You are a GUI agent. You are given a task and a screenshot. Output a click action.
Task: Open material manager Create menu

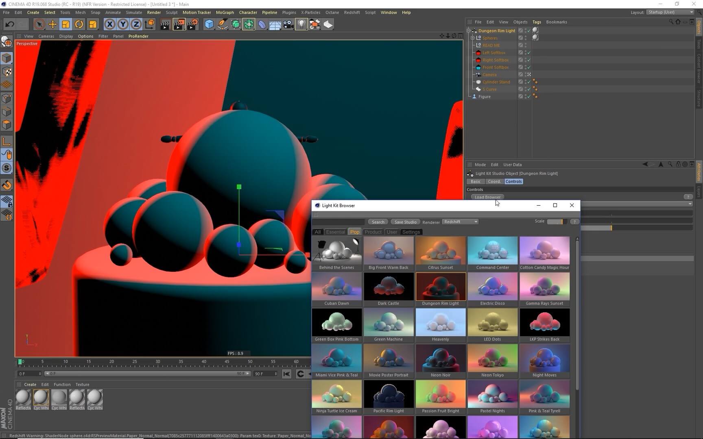(x=30, y=385)
